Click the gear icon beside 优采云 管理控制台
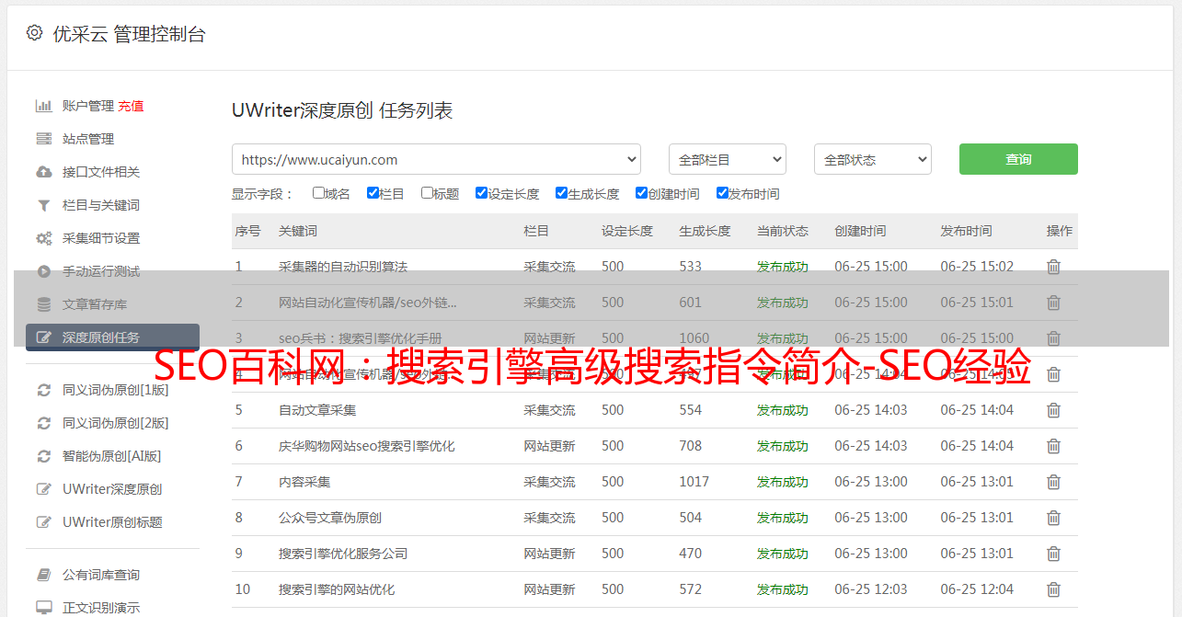The height and width of the screenshot is (617, 1182). pos(34,33)
